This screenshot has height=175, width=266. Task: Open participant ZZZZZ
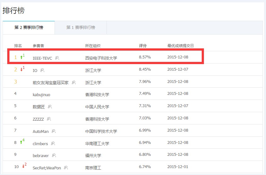38,119
